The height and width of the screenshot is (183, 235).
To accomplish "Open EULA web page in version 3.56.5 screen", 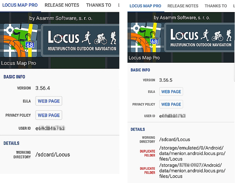I will click(x=171, y=92).
